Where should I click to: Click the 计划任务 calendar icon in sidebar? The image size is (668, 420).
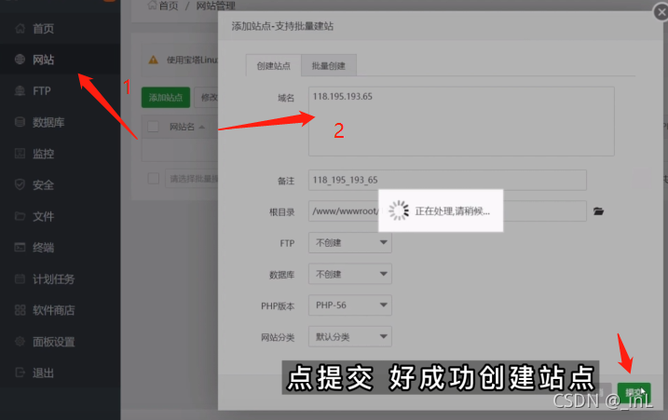[x=20, y=279]
